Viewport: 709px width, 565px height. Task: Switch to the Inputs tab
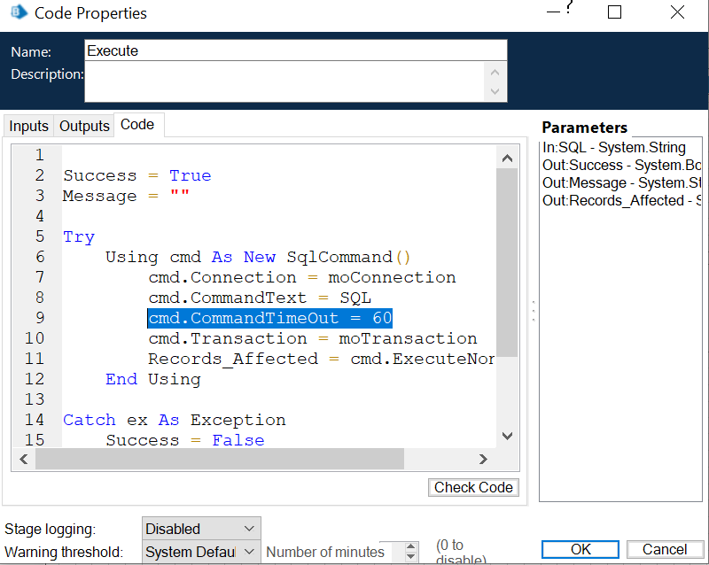coord(28,126)
